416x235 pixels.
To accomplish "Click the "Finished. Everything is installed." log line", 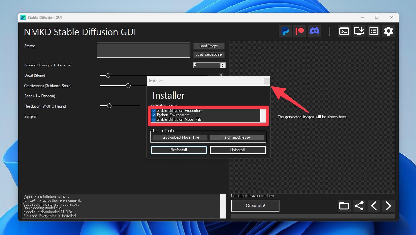I will point(50,216).
